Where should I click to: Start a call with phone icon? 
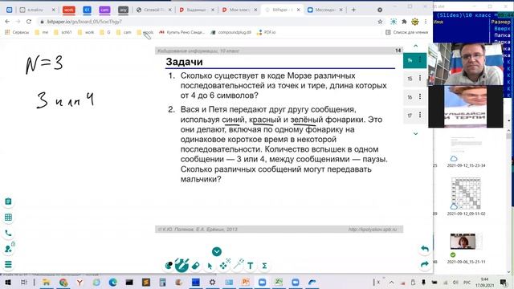[8, 234]
